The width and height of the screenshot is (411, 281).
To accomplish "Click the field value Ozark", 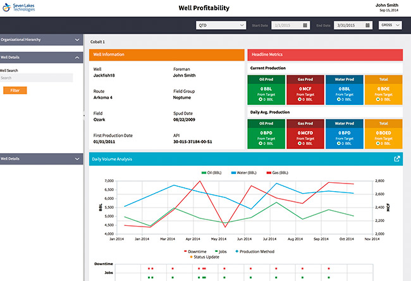I will 99,120.
